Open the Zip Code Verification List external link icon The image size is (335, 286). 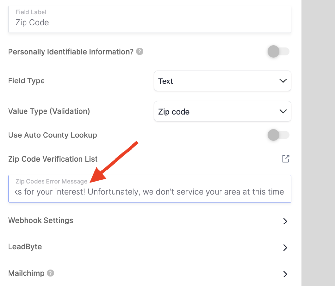[x=285, y=159]
